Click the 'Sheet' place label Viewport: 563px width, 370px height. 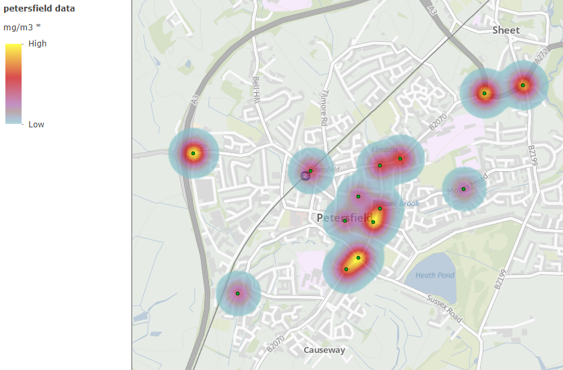tap(506, 30)
